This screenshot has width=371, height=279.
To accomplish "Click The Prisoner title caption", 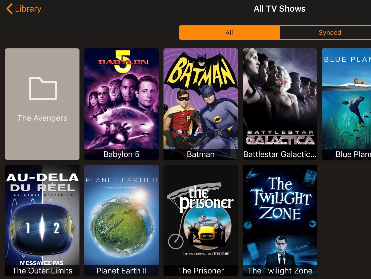I will click(x=201, y=271).
